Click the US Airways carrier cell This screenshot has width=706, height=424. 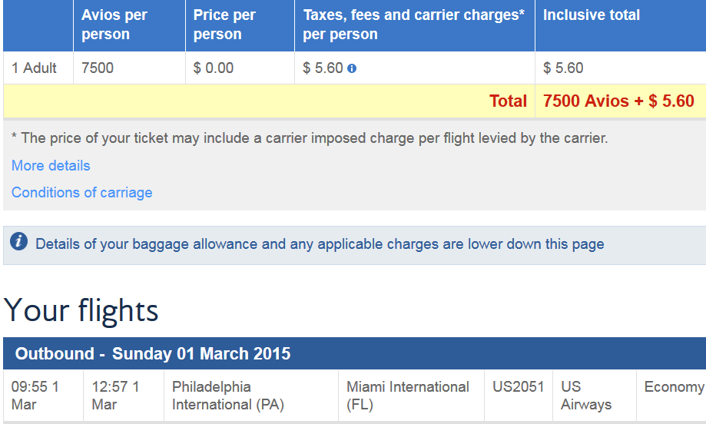pyautogui.click(x=586, y=396)
